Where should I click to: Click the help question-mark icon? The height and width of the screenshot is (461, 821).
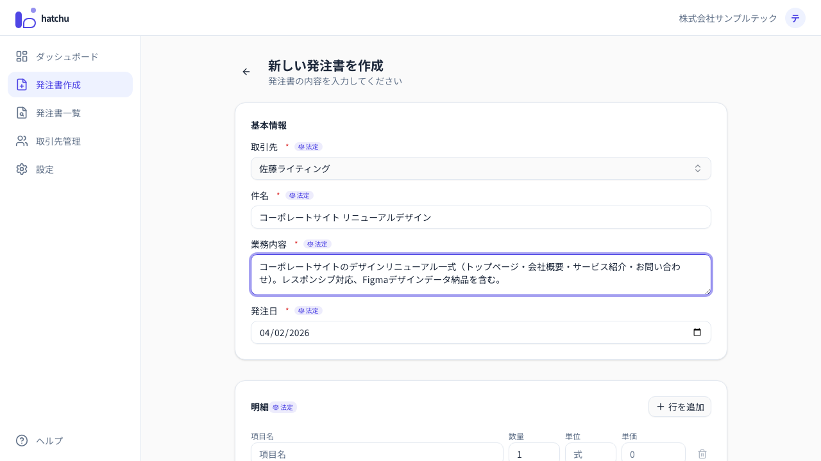coord(22,441)
